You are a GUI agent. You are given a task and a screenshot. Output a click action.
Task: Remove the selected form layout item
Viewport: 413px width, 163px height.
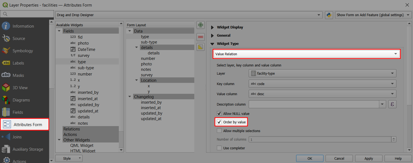tap(201, 36)
